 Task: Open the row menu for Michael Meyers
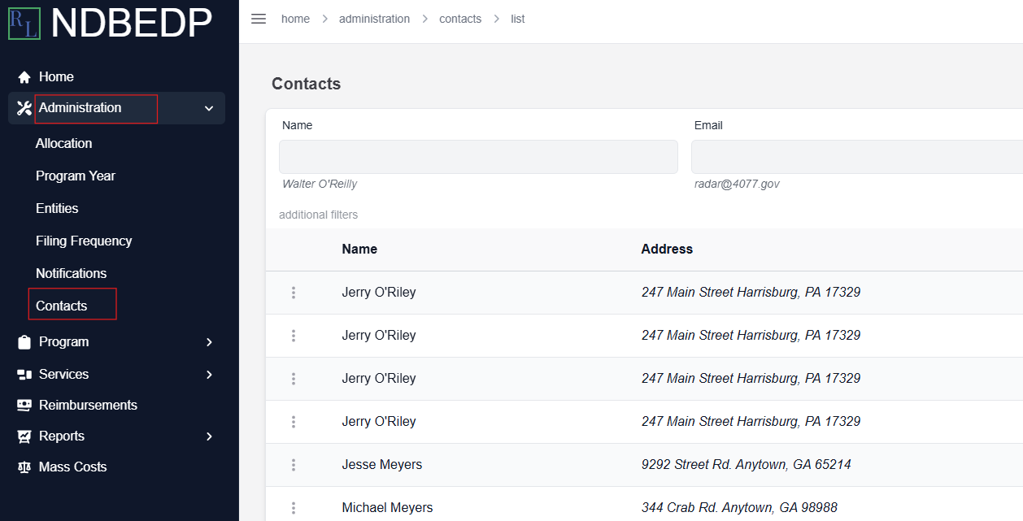[x=294, y=508]
